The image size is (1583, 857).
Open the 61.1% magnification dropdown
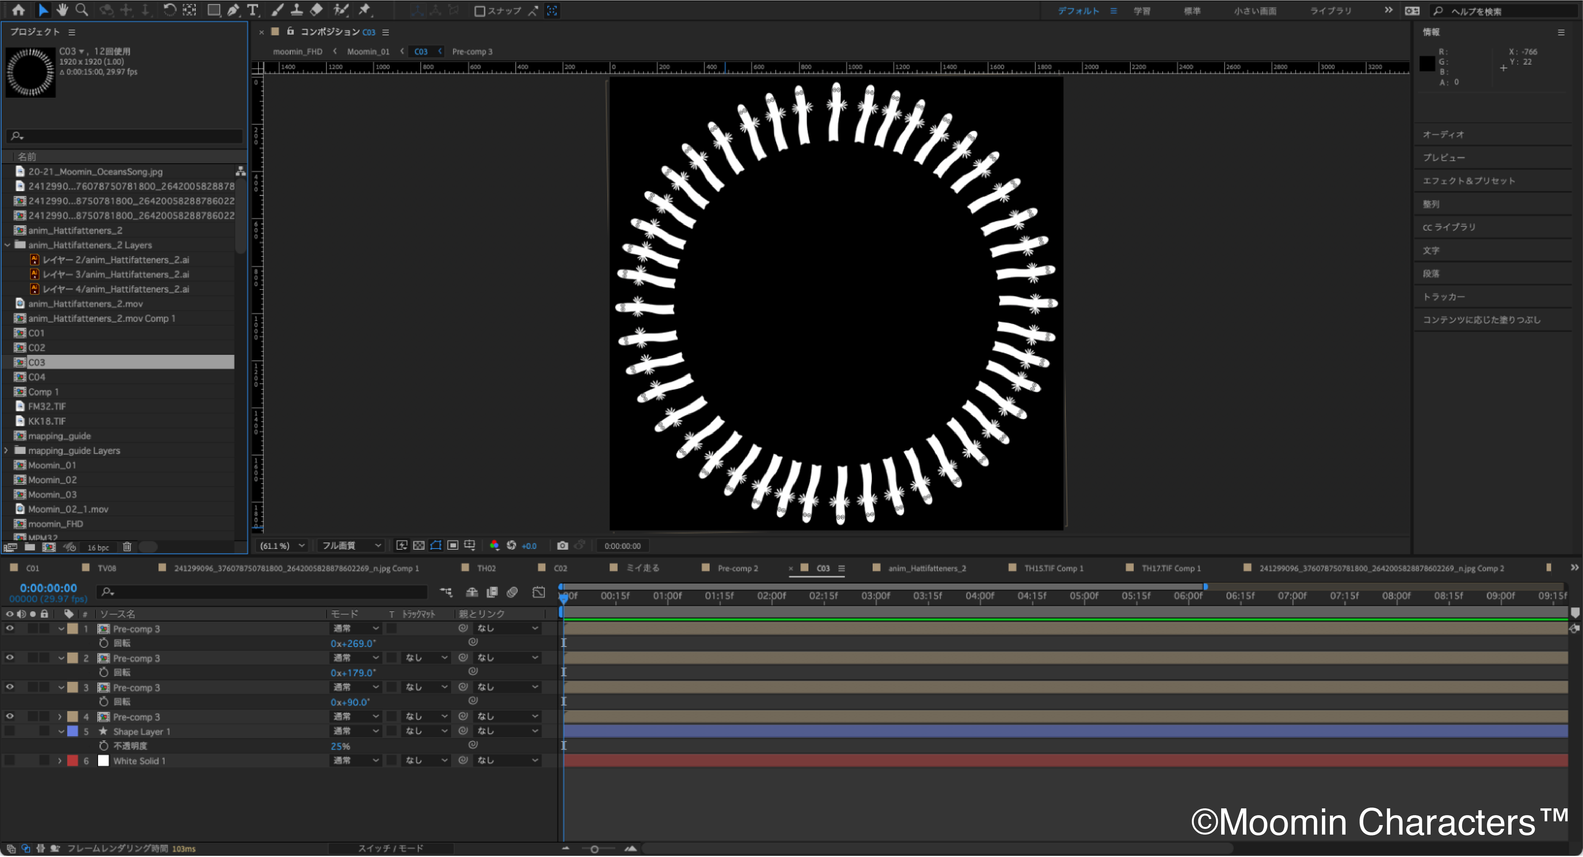click(x=283, y=546)
